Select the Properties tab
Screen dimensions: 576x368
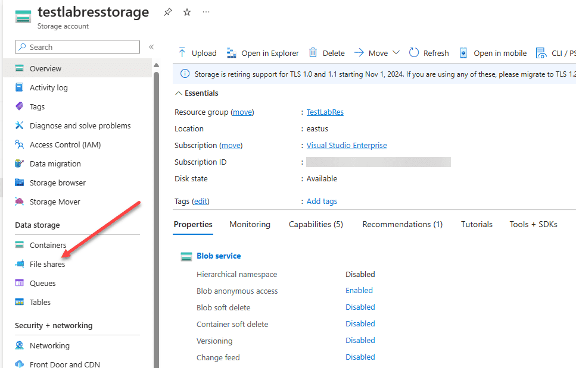coord(193,224)
